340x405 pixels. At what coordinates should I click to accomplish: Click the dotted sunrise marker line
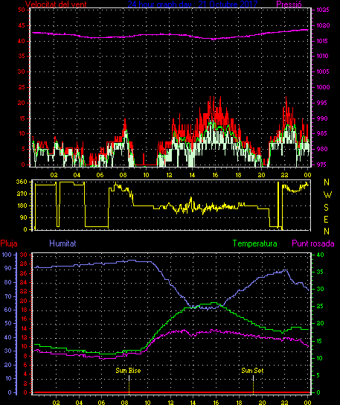[x=129, y=385]
